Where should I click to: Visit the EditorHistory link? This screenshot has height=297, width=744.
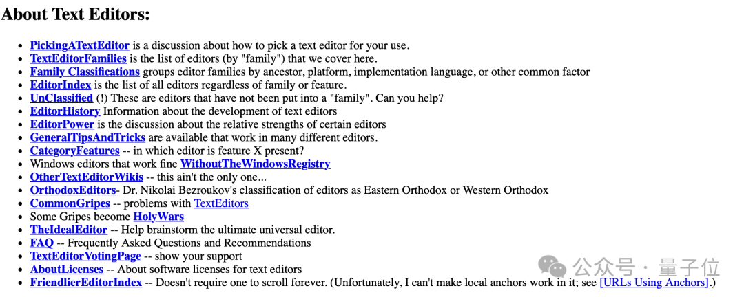65,111
